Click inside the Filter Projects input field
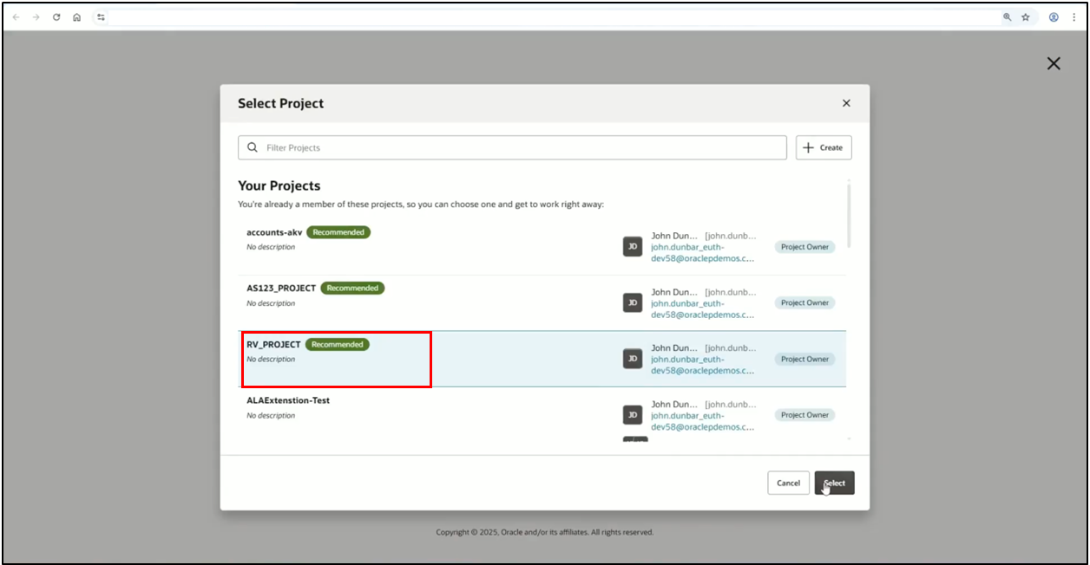The width and height of the screenshot is (1090, 565). pos(512,147)
